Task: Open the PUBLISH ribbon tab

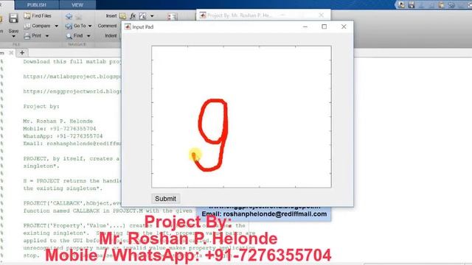Action: coord(37,5)
